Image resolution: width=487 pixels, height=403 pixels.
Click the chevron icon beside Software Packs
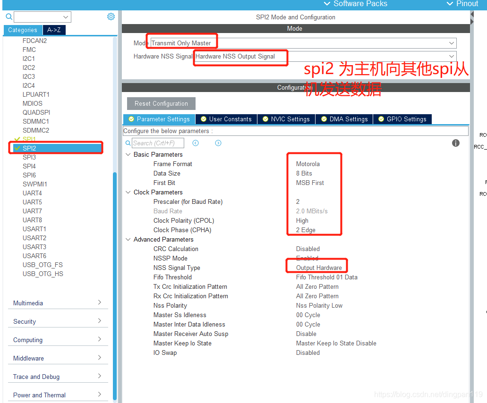[326, 4]
